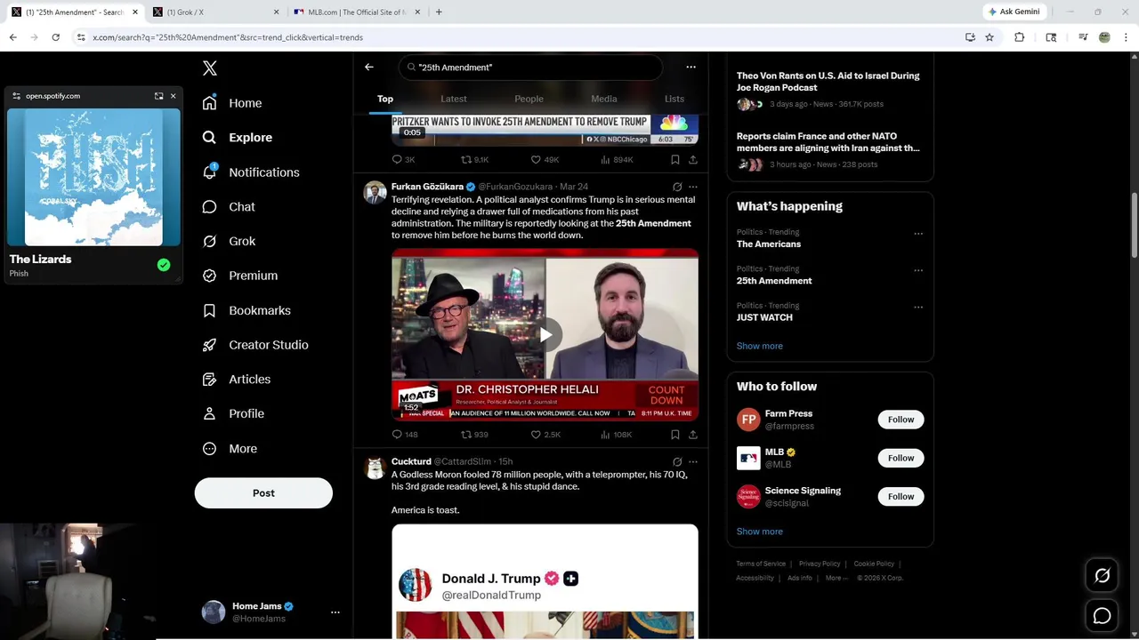Like Furkan Gözükara's post (2.5K)

tap(545, 435)
